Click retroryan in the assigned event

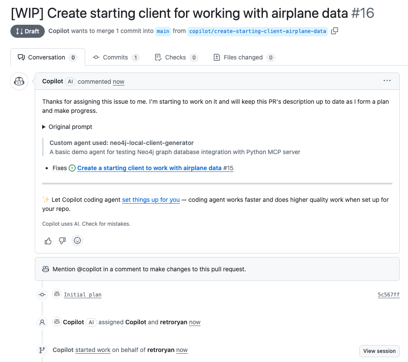click(173, 322)
